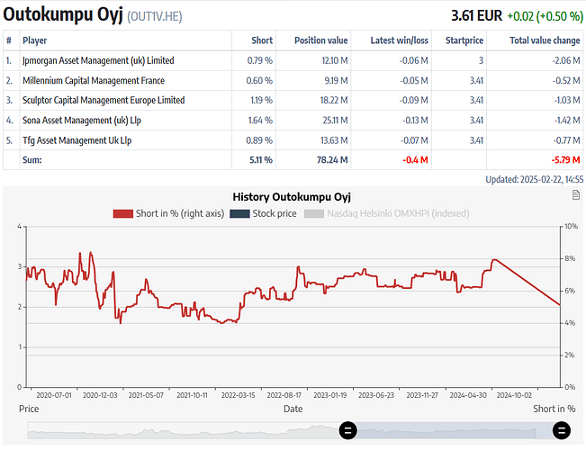Click the 13.63 M position value
This screenshot has height=450, width=586.
point(334,140)
